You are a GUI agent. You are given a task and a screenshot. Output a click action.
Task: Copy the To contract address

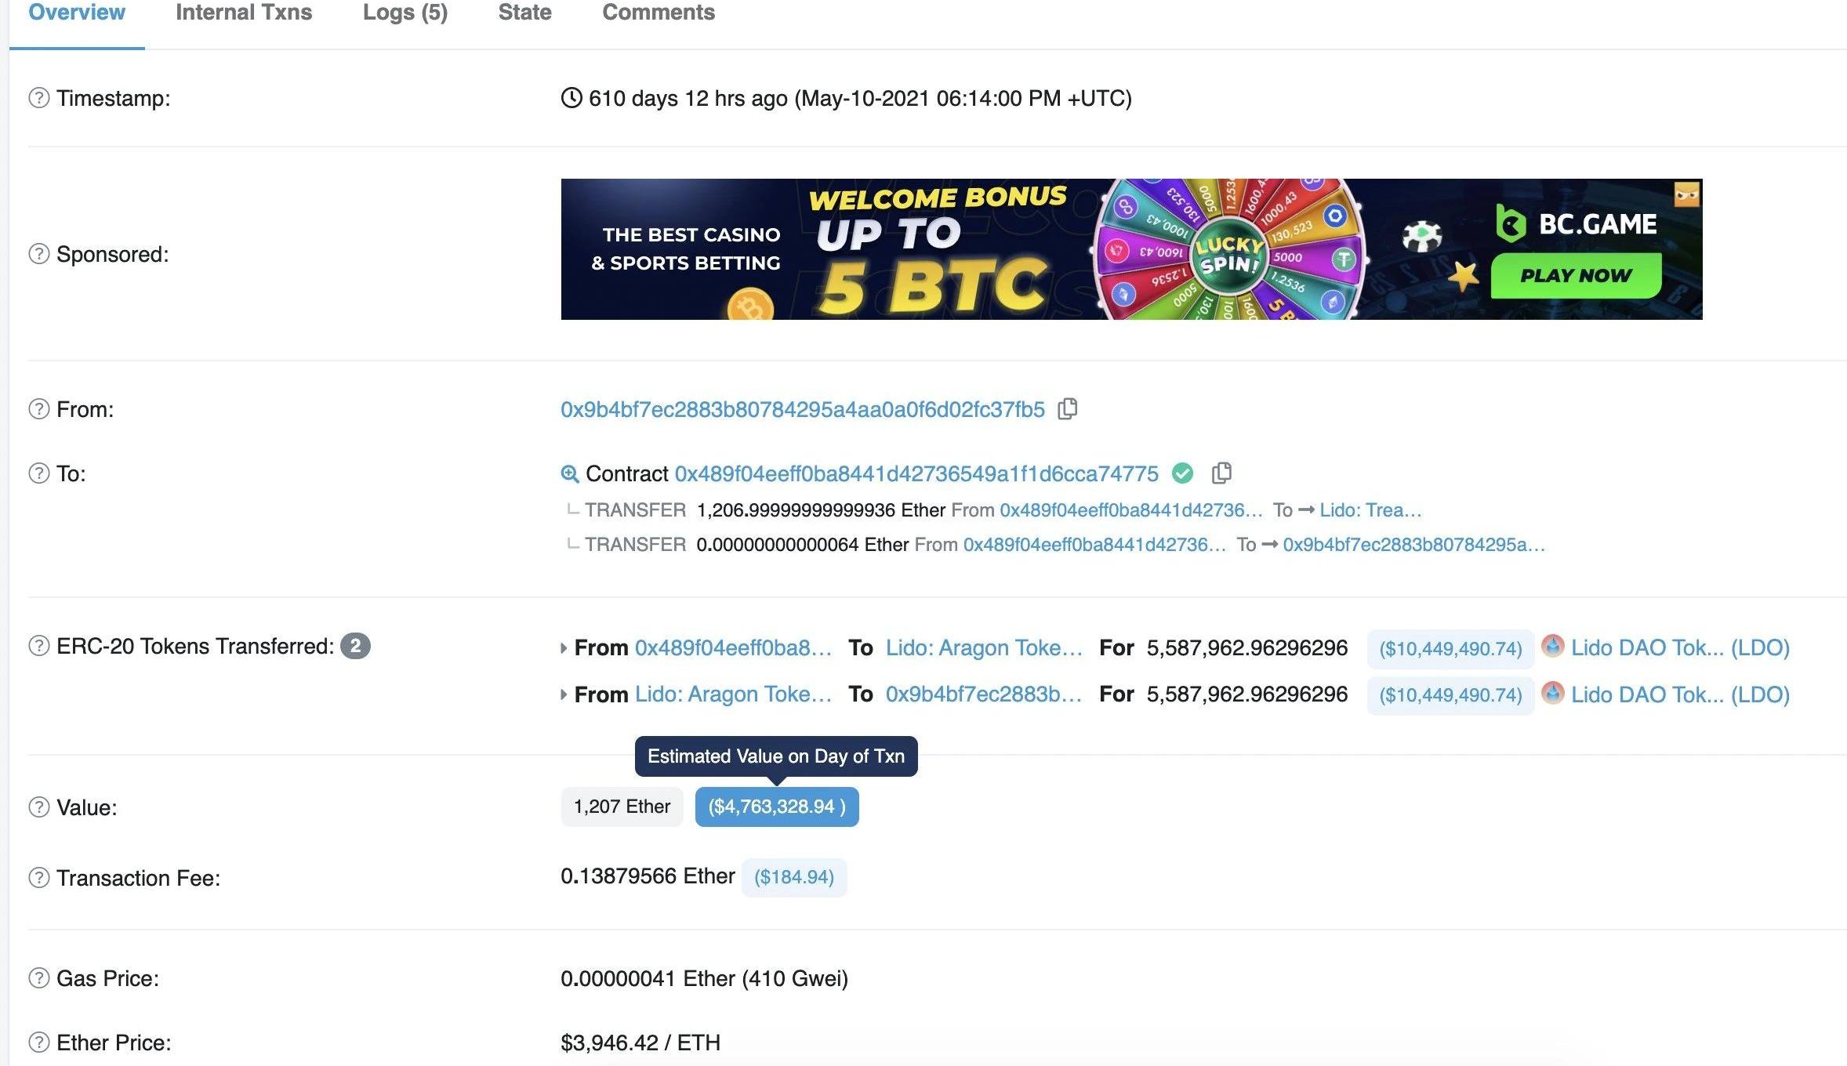1221,473
